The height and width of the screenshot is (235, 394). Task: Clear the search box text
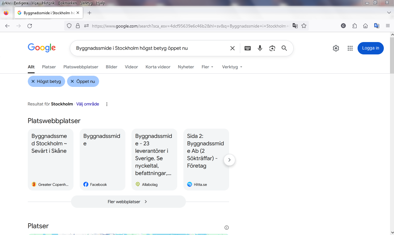pyautogui.click(x=233, y=48)
